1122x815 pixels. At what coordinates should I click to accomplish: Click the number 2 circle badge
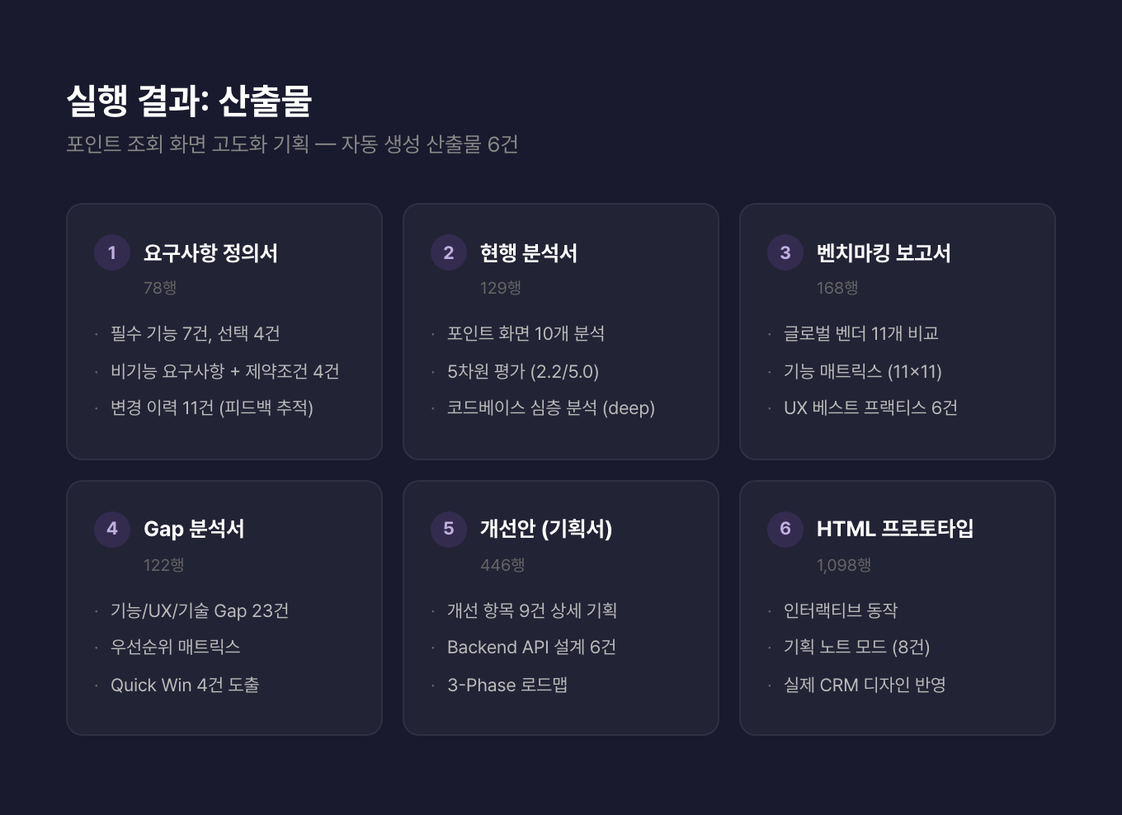(449, 252)
